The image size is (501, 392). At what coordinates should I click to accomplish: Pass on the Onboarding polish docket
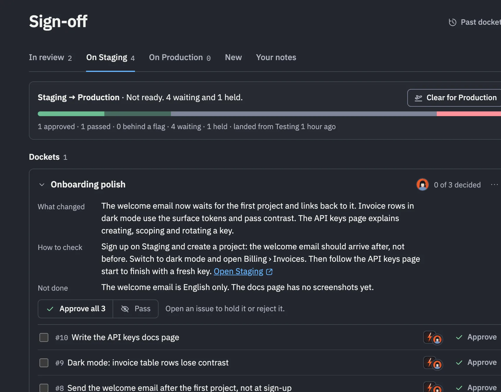[x=136, y=309]
